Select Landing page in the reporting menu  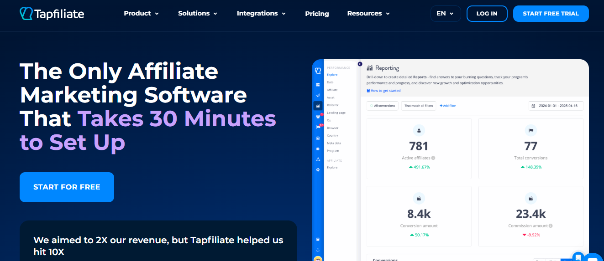click(x=336, y=113)
